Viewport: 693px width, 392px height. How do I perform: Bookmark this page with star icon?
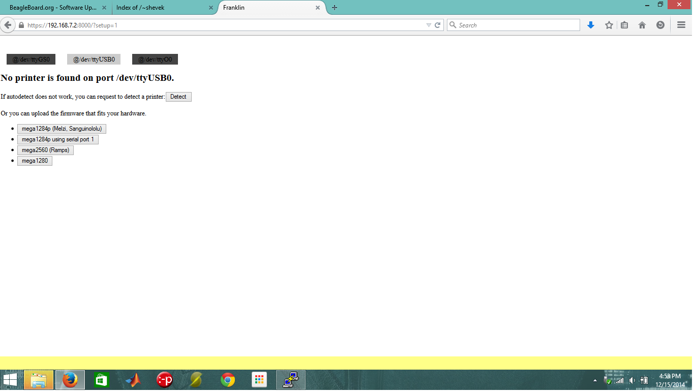[x=609, y=25]
